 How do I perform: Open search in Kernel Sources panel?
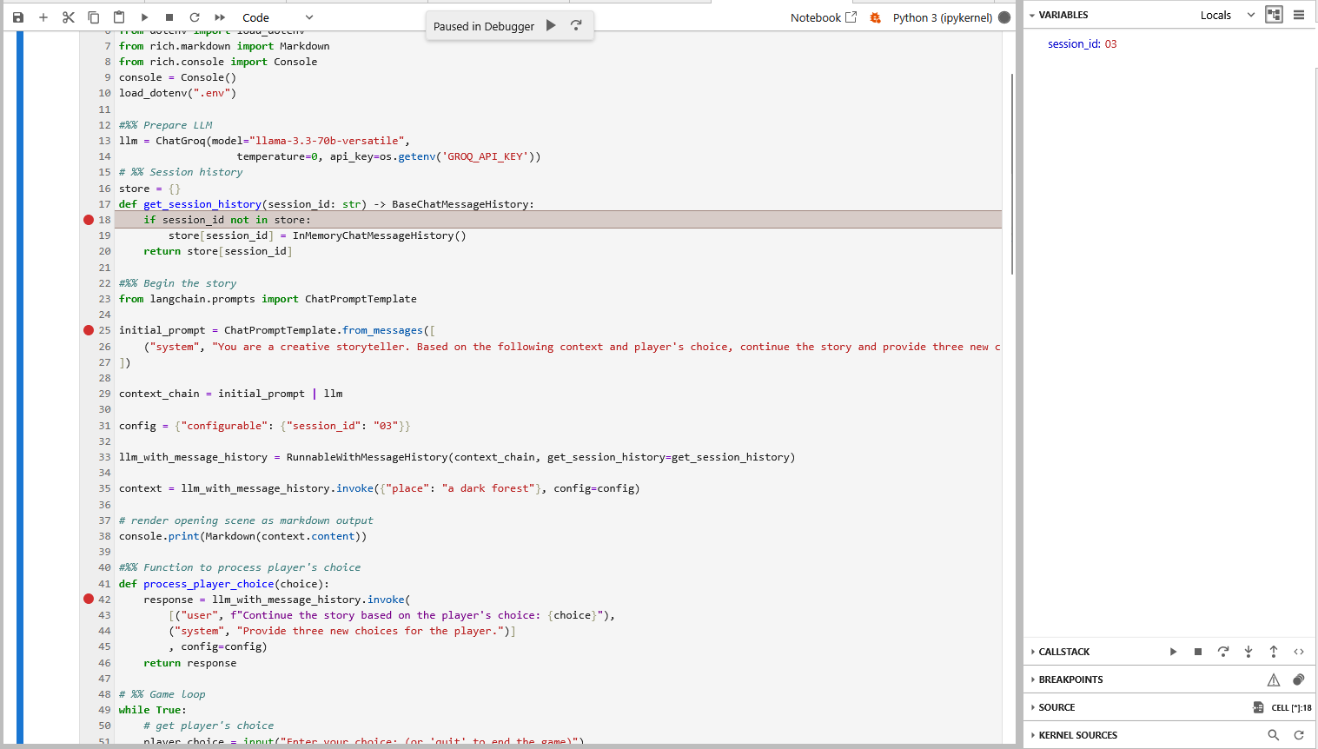pos(1274,735)
